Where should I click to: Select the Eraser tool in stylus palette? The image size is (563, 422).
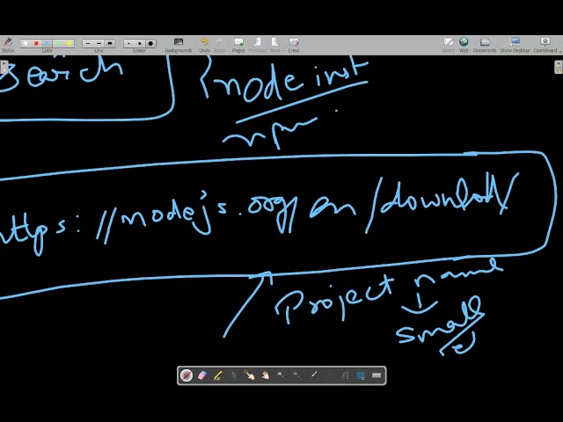(202, 375)
